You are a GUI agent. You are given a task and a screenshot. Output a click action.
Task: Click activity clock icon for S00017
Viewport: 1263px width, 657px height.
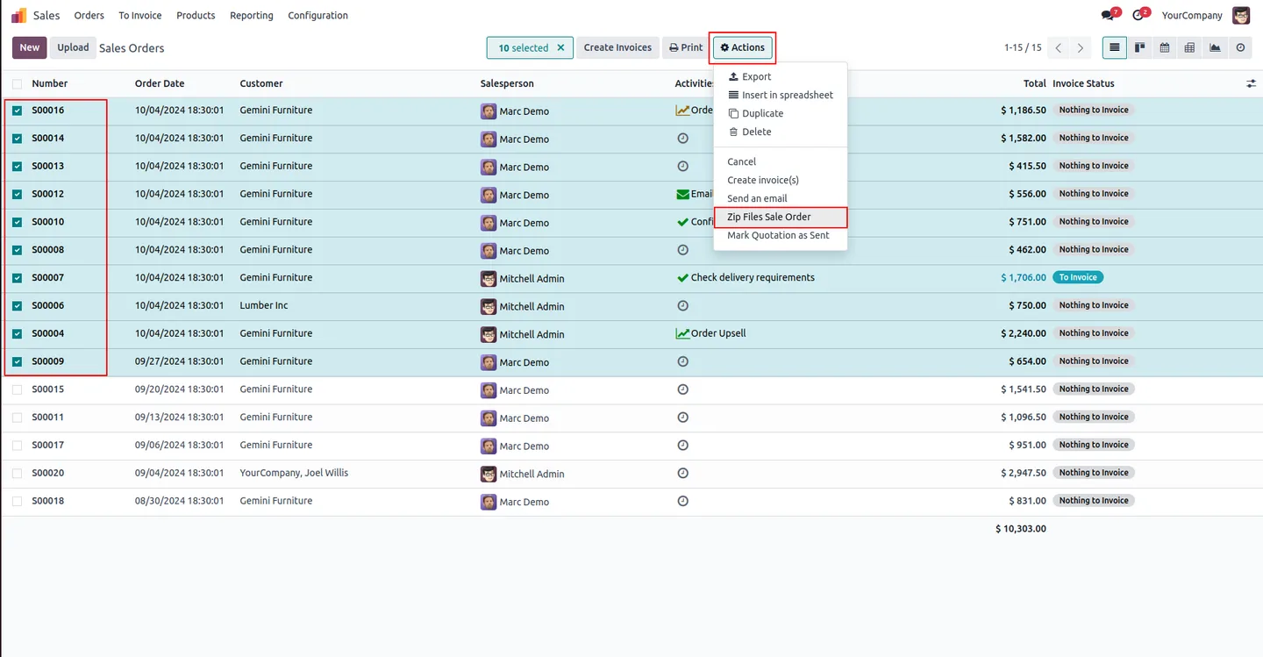683,445
